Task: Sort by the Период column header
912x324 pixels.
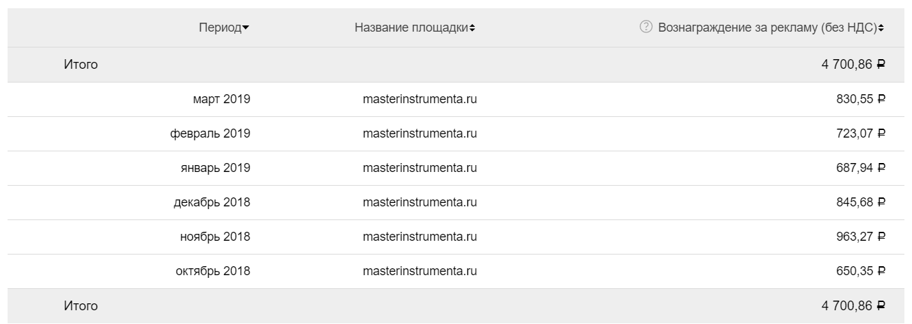Action: pos(220,28)
